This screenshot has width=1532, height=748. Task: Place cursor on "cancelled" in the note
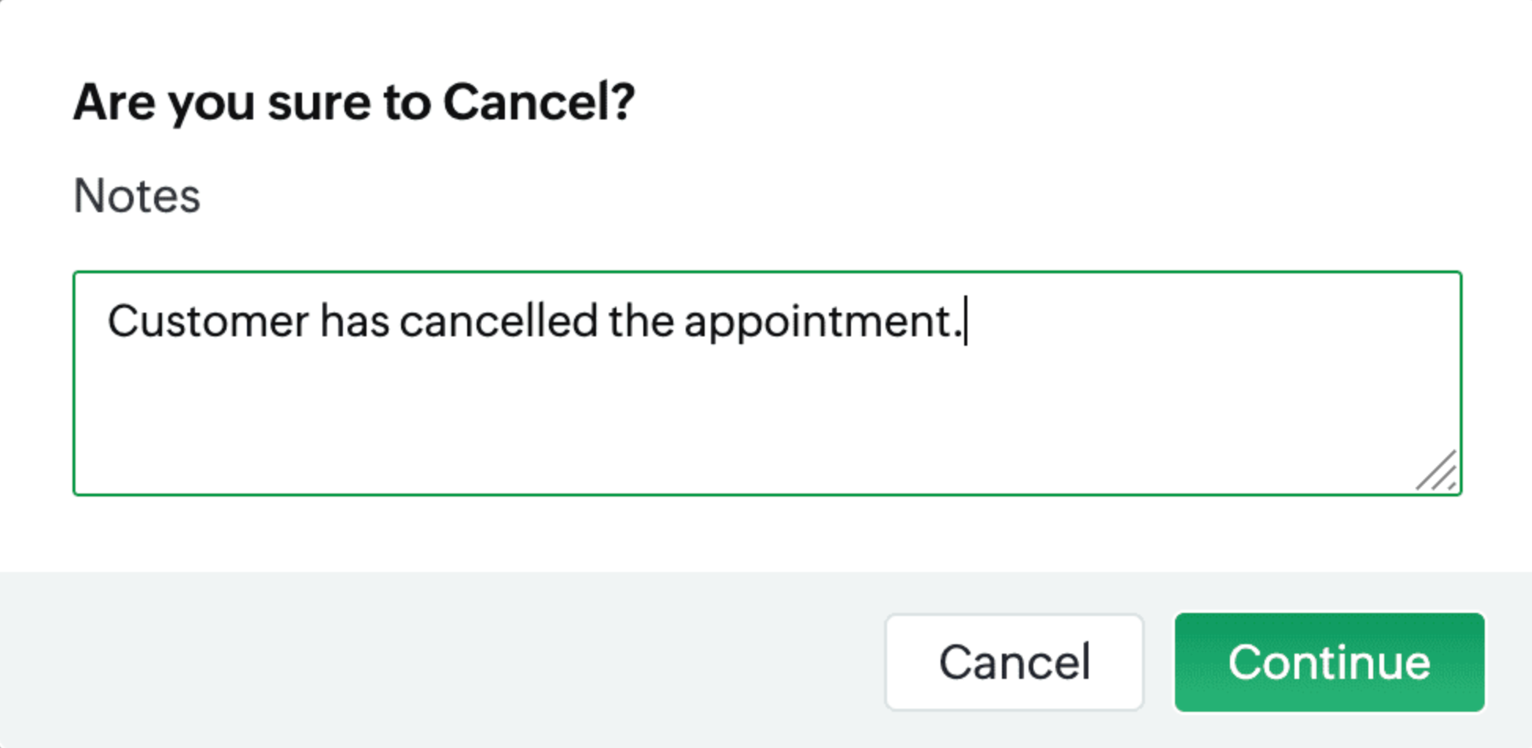[499, 321]
